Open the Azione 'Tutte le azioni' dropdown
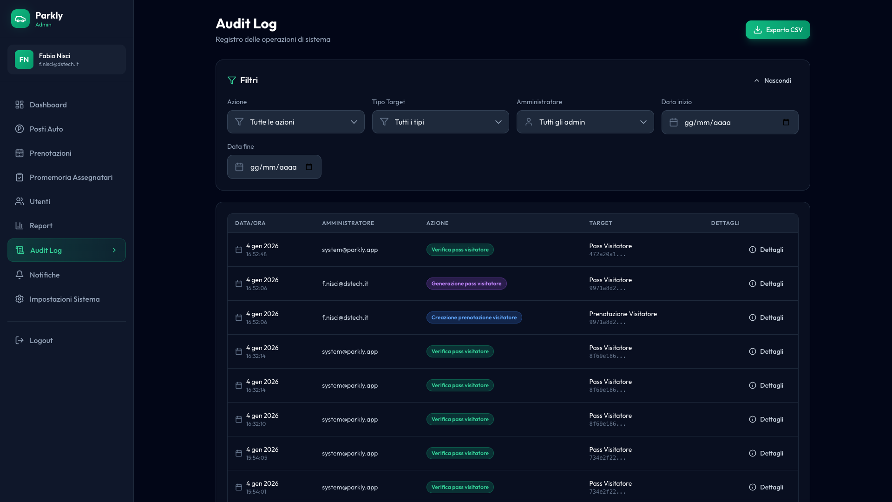Screen dimensions: 892x502 (x=295, y=122)
